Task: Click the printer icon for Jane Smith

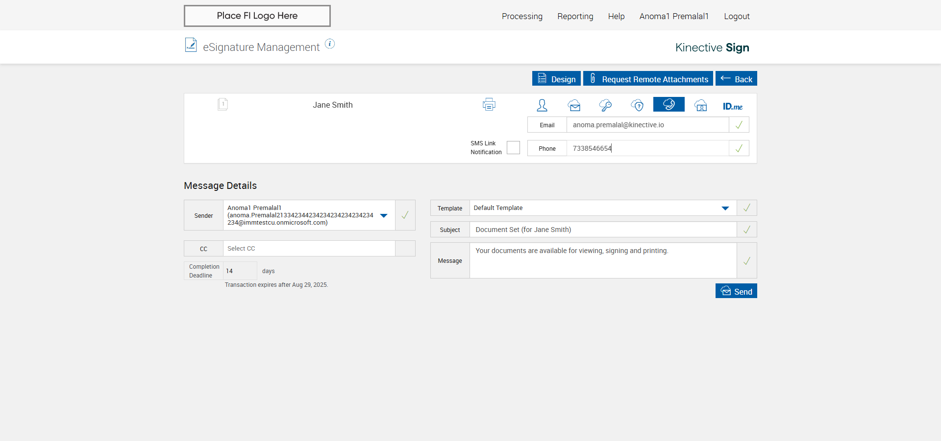Action: pyautogui.click(x=489, y=105)
